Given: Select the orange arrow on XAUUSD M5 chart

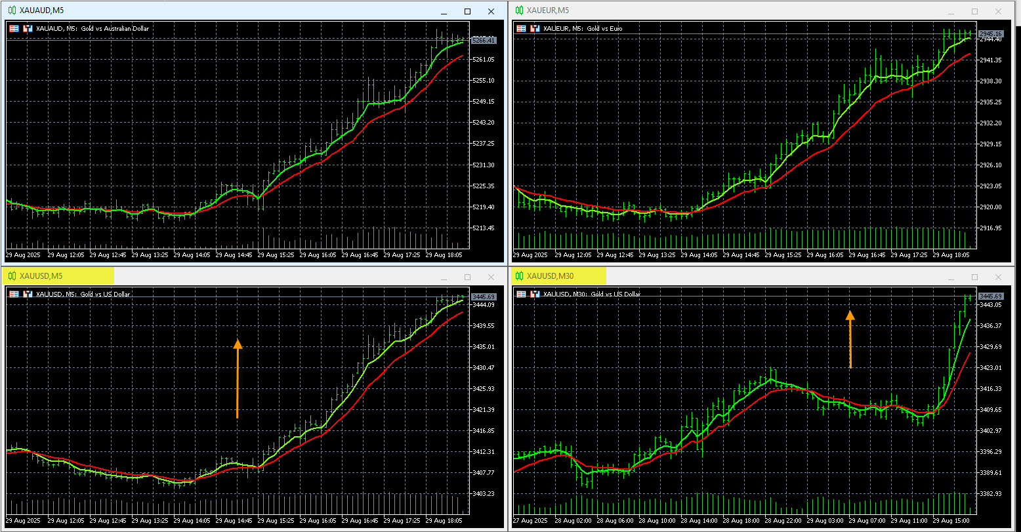Looking at the screenshot, I should [x=238, y=379].
